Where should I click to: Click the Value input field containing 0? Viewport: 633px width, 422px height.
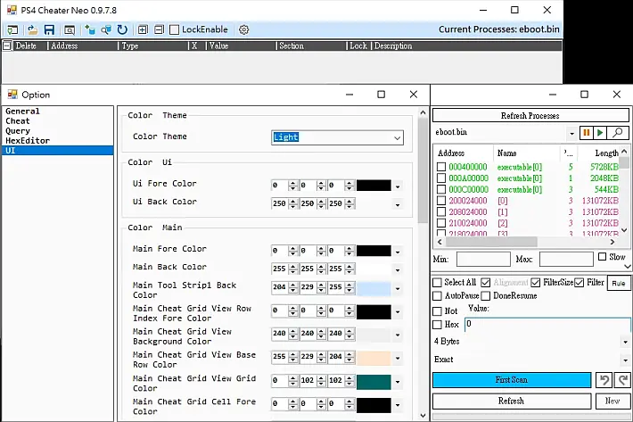point(547,324)
